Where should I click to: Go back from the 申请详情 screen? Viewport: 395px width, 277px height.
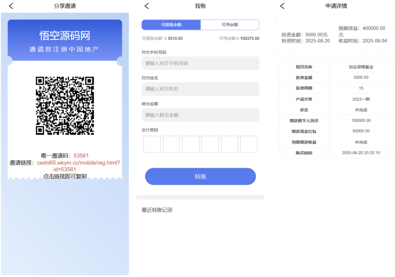point(282,6)
